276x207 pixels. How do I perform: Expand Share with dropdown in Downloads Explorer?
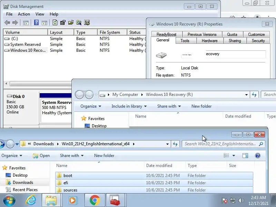coord(72,156)
